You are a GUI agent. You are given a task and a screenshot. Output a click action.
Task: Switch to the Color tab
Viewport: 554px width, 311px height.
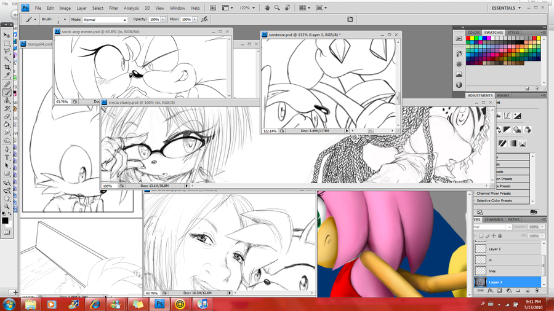pos(473,33)
